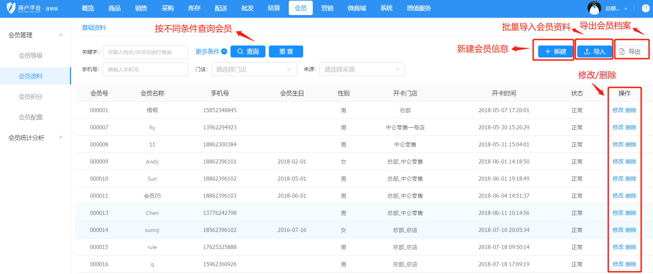Open the 门店 store dropdown
This screenshot has height=274, width=653.
tap(254, 69)
